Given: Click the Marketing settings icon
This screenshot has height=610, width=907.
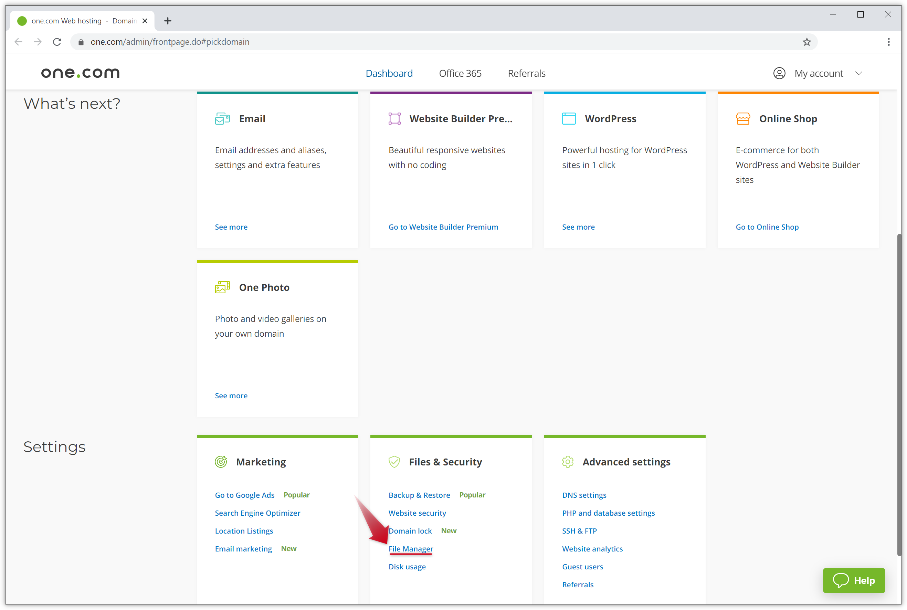Looking at the screenshot, I should 221,461.
